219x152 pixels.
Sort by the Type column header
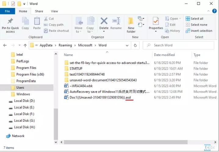[197, 55]
